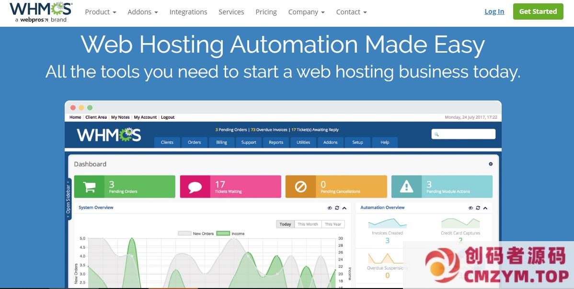The height and width of the screenshot is (289, 574).
Task: Click the shopping cart Pending Orders icon
Action: tap(89, 187)
